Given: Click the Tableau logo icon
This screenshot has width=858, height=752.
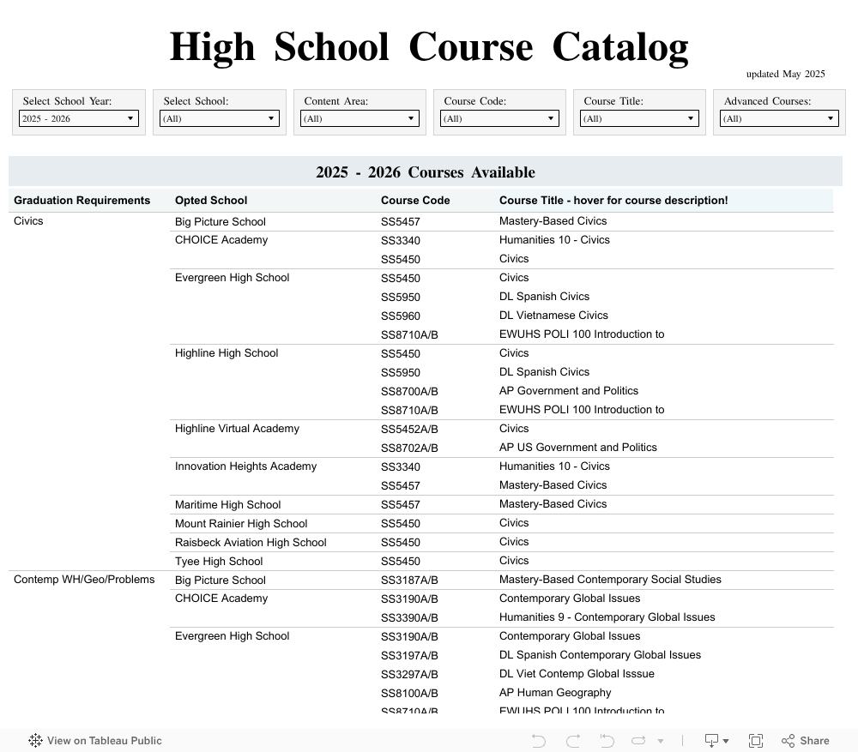Looking at the screenshot, I should click(35, 741).
